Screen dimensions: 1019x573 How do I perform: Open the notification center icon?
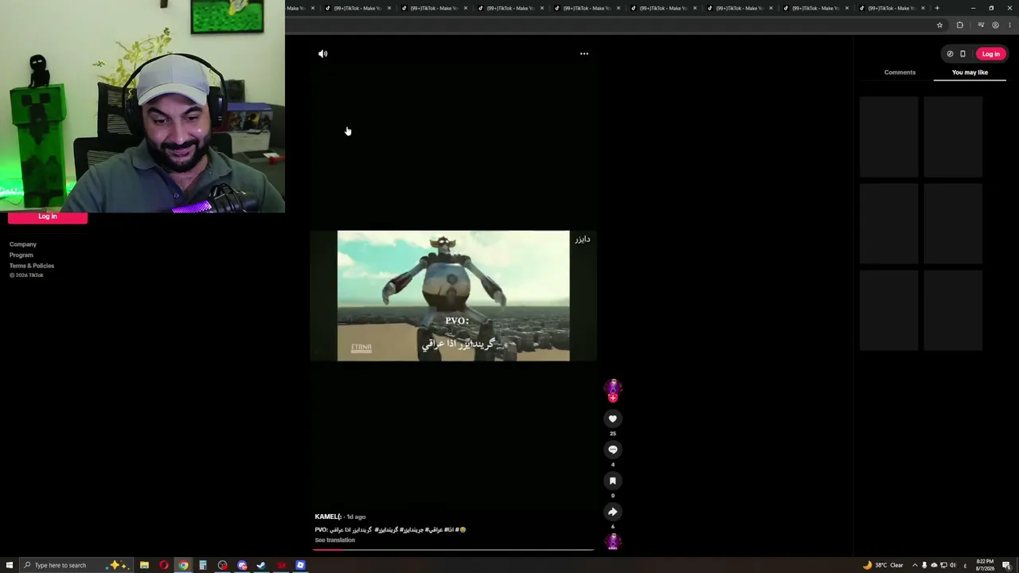(1007, 565)
